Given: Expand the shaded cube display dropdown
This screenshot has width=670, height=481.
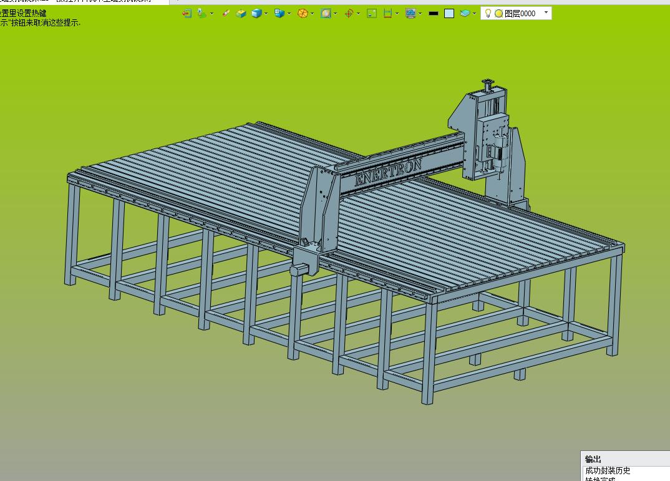Looking at the screenshot, I should point(266,14).
